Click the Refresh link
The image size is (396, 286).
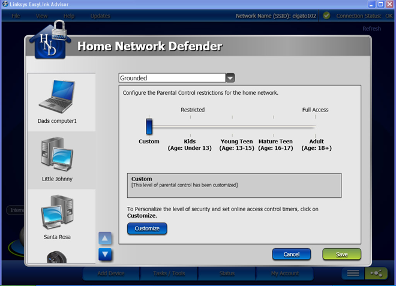(371, 29)
